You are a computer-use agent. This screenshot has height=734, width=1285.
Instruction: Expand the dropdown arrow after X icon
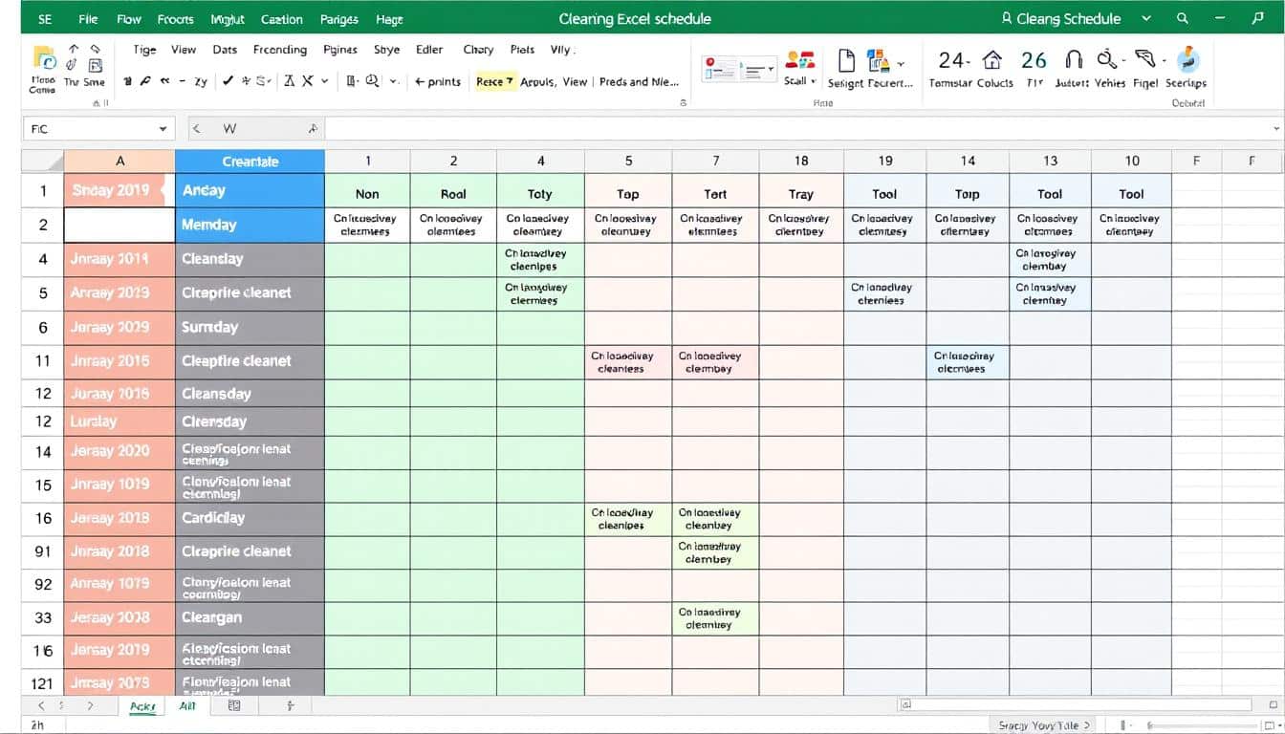tap(325, 81)
